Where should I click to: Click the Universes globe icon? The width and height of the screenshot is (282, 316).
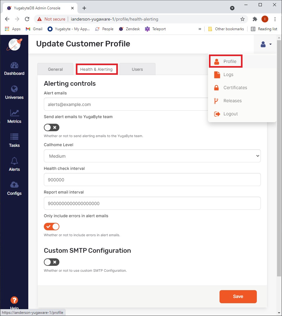(14, 89)
